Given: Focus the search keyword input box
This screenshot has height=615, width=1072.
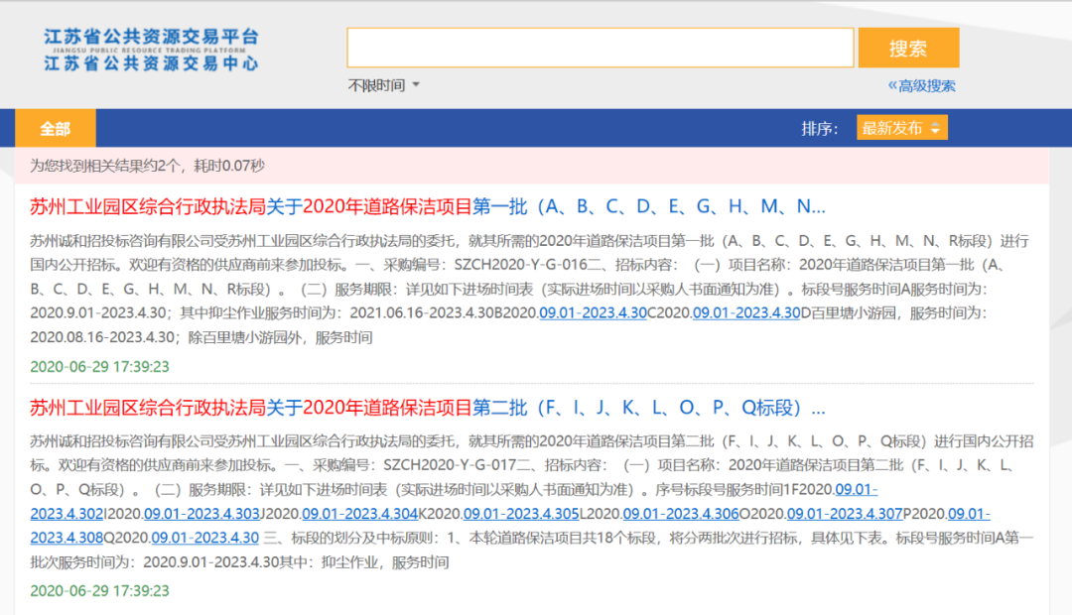Looking at the screenshot, I should 600,48.
